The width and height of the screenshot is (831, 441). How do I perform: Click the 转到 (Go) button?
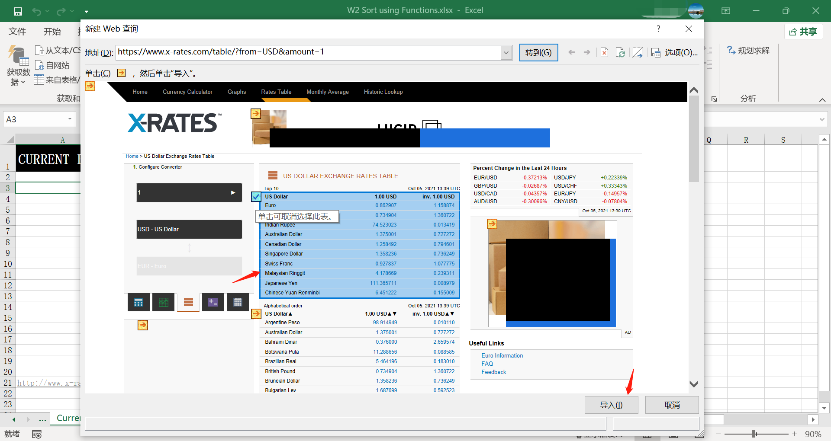point(538,53)
